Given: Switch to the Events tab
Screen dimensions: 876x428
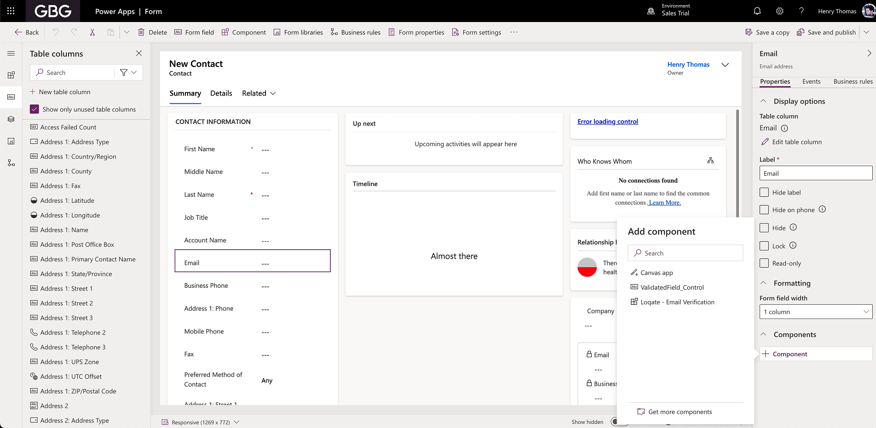Looking at the screenshot, I should pos(811,81).
